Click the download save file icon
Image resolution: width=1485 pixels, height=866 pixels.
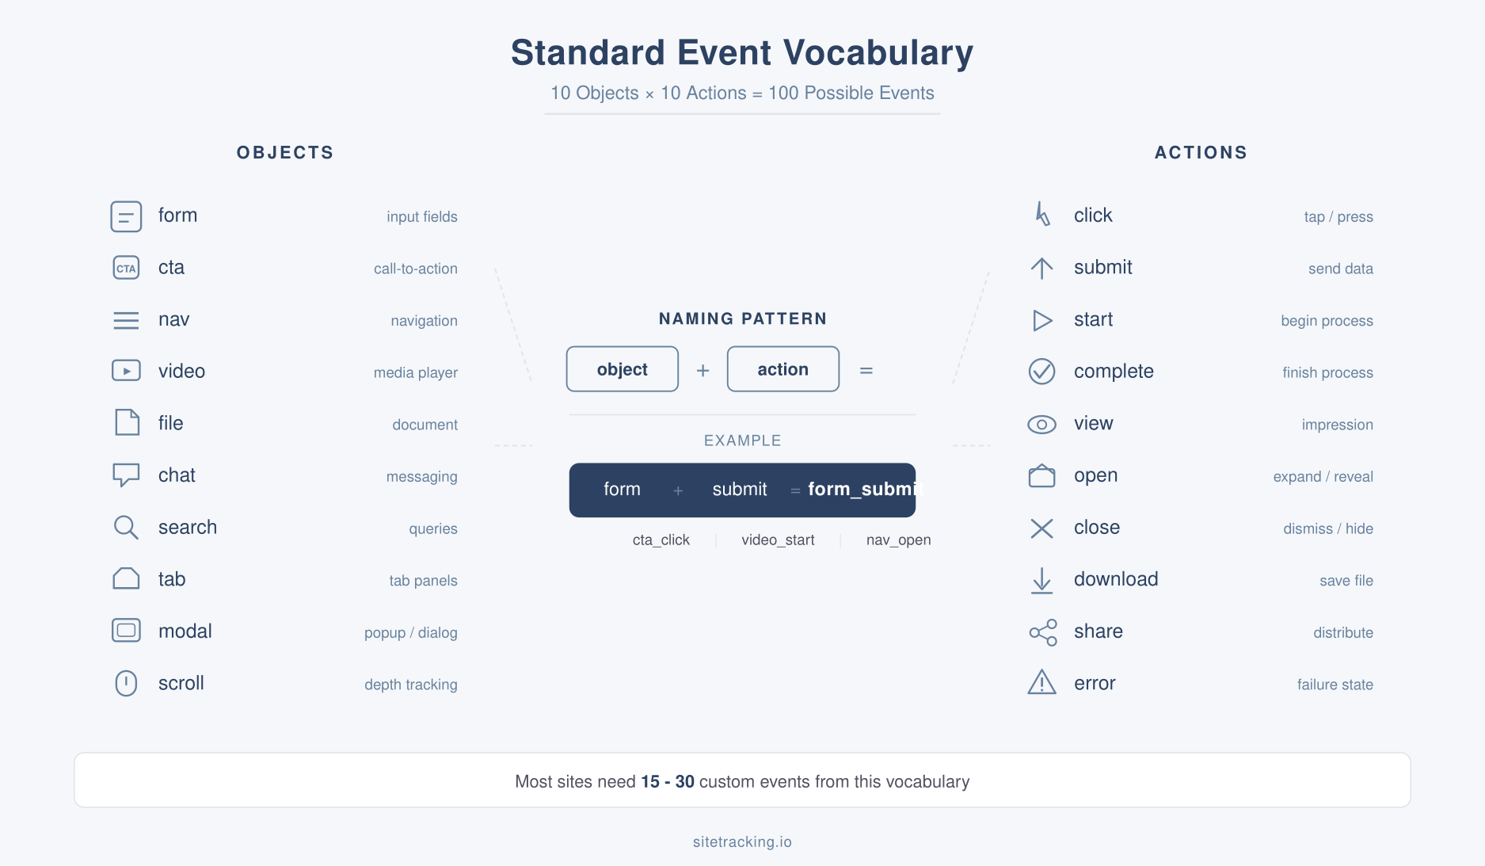pyautogui.click(x=1041, y=578)
